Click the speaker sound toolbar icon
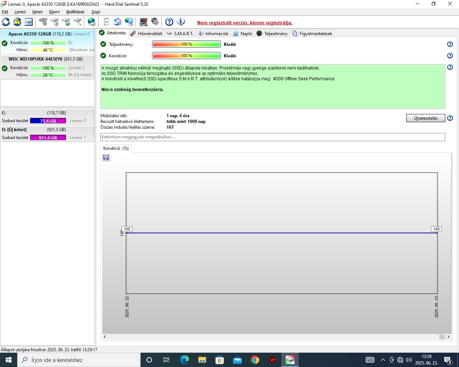The height and width of the screenshot is (367, 459). (x=155, y=22)
